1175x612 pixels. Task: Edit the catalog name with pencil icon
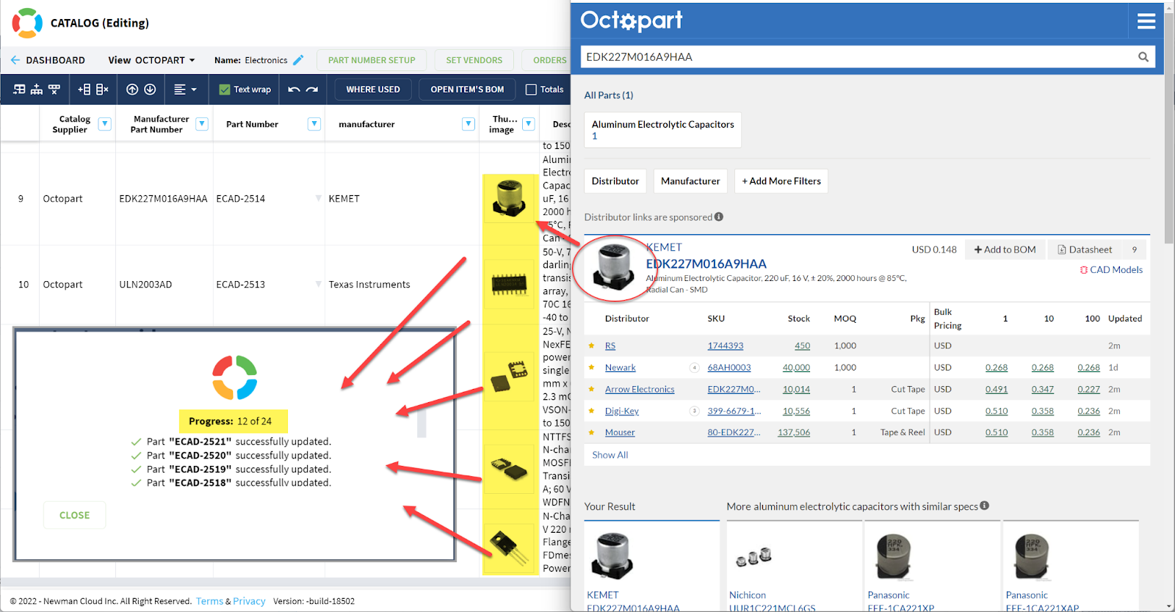[298, 60]
